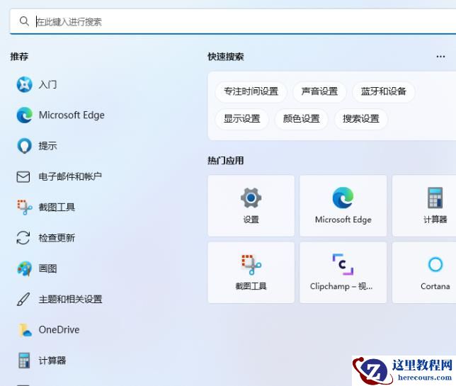Click the 检查更新 text label
Image resolution: width=456 pixels, height=386 pixels.
pyautogui.click(x=57, y=238)
